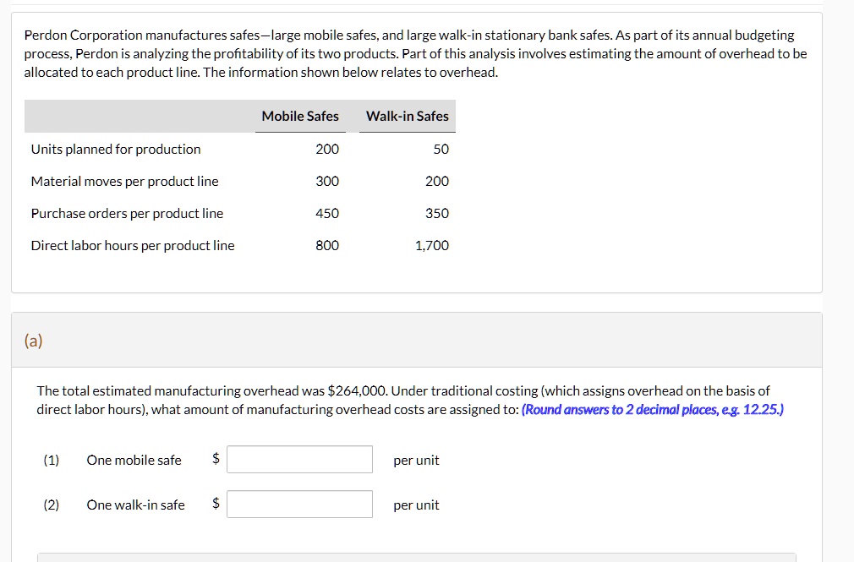854x562 pixels.
Task: Select the Purchase orders per product line label
Action: click(126, 213)
